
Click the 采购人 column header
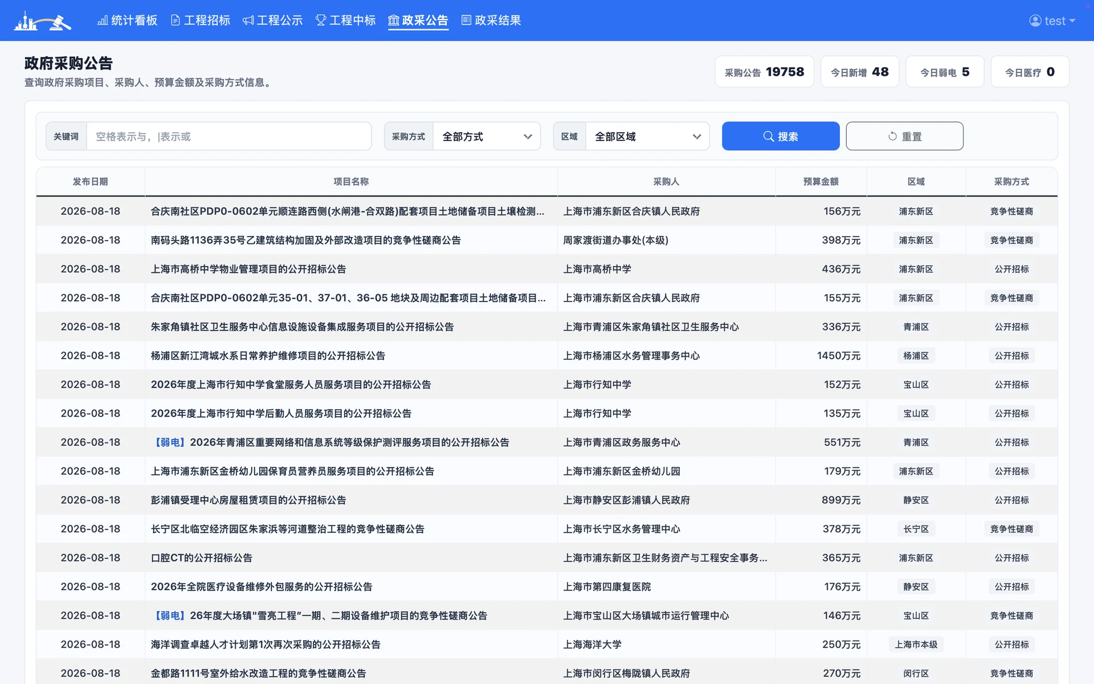(666, 181)
